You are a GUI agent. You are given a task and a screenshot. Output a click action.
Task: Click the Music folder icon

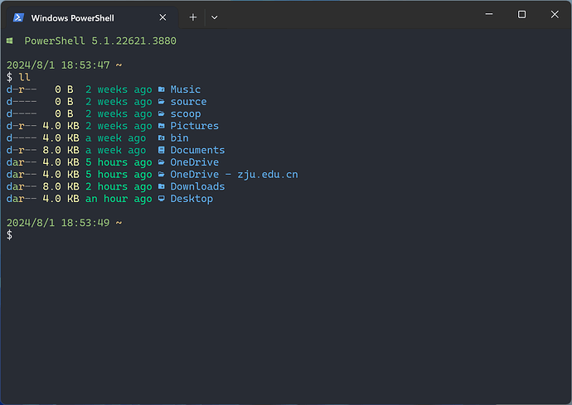click(162, 89)
